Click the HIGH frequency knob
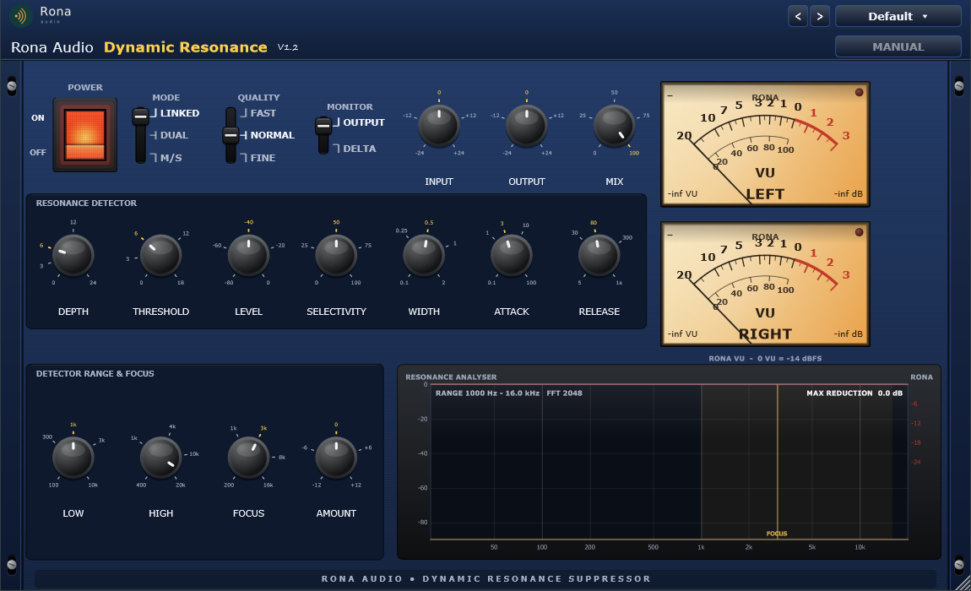 pos(160,458)
